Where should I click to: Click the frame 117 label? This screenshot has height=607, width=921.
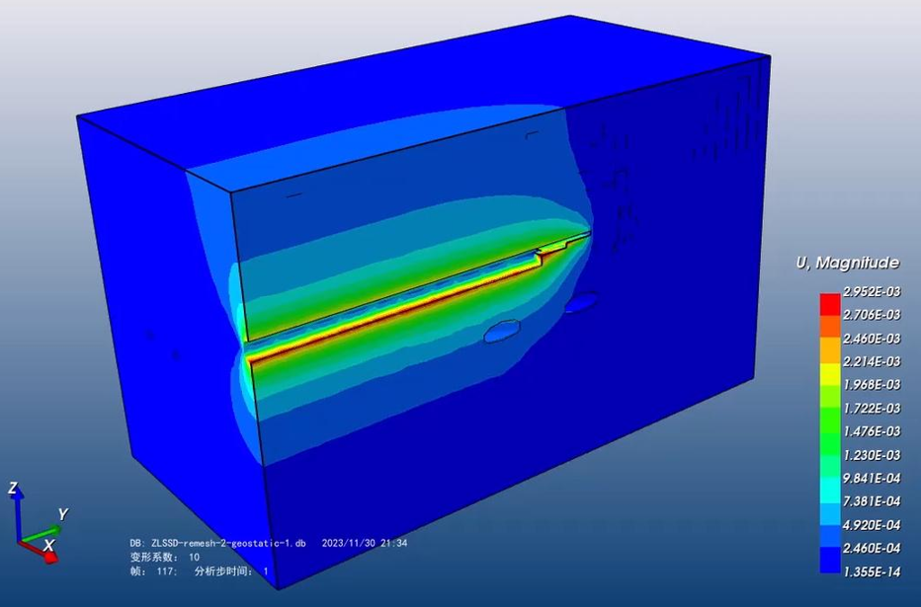coord(153,571)
